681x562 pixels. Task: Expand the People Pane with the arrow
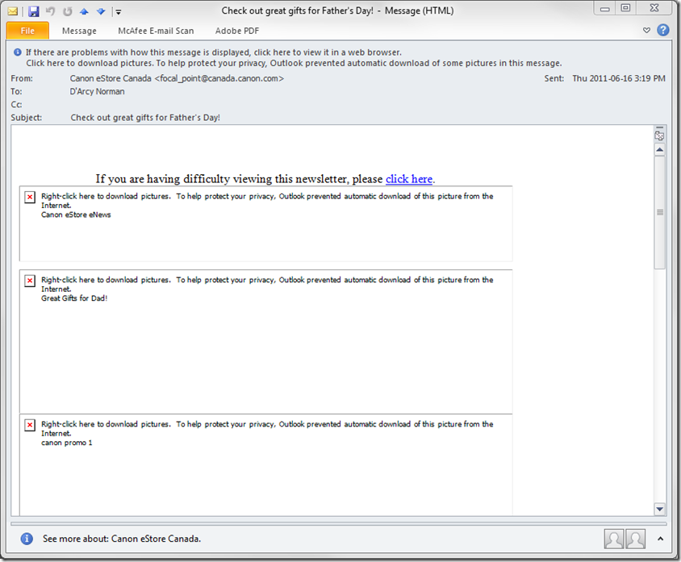[x=661, y=539]
